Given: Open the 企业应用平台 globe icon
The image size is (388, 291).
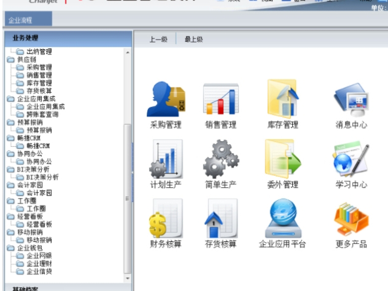Looking at the screenshot, I should tap(283, 218).
